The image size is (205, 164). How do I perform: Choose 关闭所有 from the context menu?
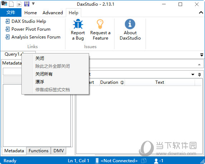[55, 74]
